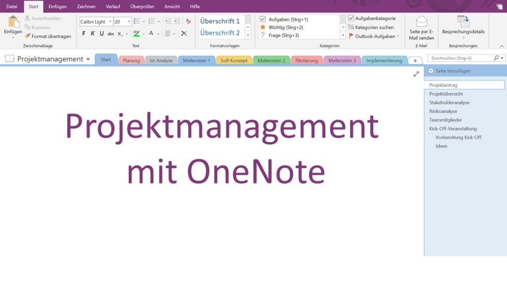This screenshot has width=507, height=285.
Task: Open Soll-Konzept section tab
Action: 234,60
